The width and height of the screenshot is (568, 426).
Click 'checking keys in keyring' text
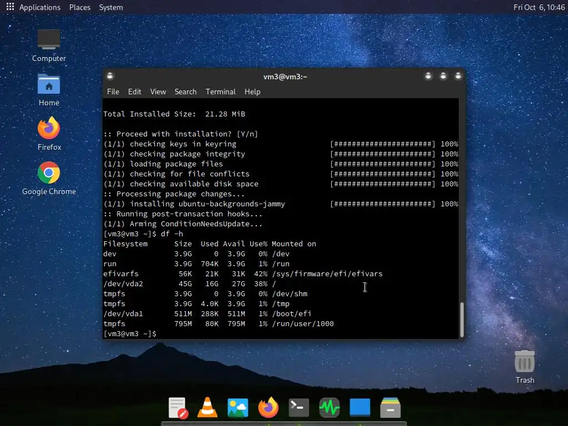pos(183,144)
